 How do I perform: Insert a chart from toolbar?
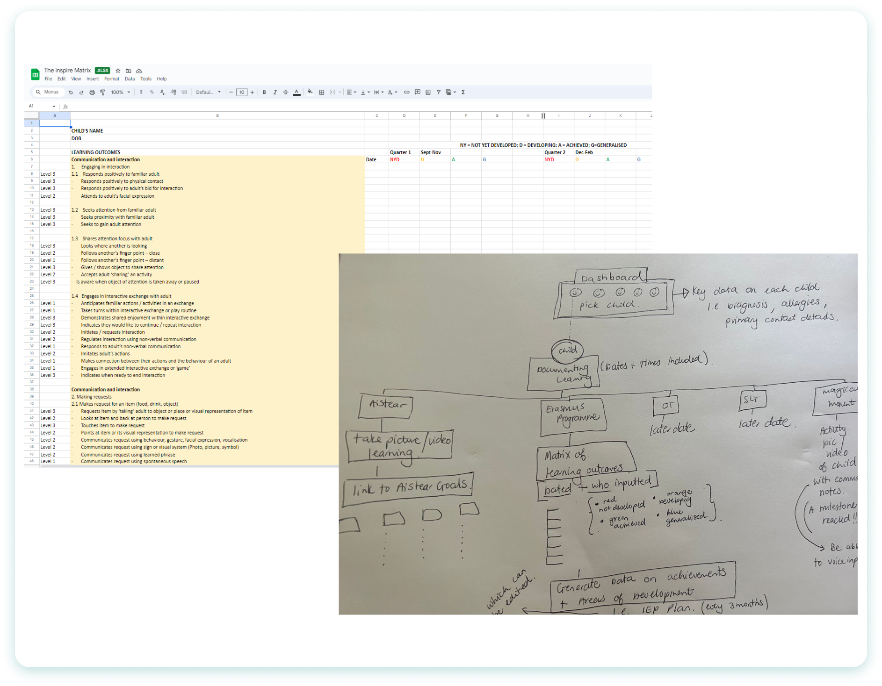[428, 93]
